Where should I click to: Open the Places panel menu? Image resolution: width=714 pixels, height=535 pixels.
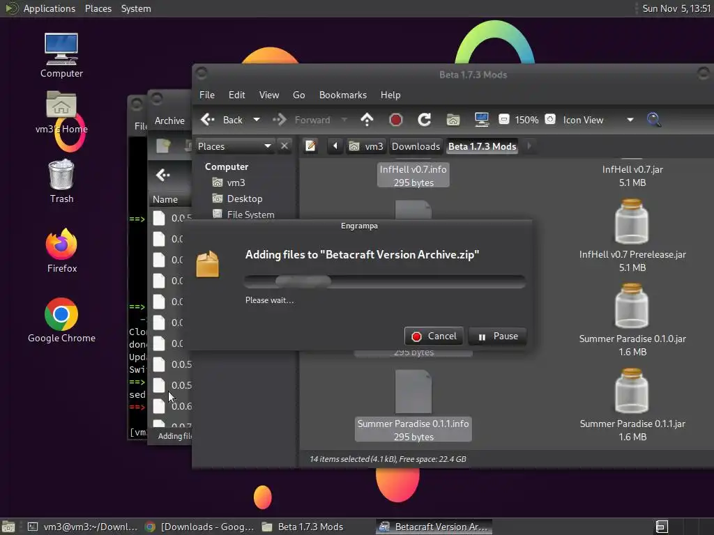pos(98,8)
